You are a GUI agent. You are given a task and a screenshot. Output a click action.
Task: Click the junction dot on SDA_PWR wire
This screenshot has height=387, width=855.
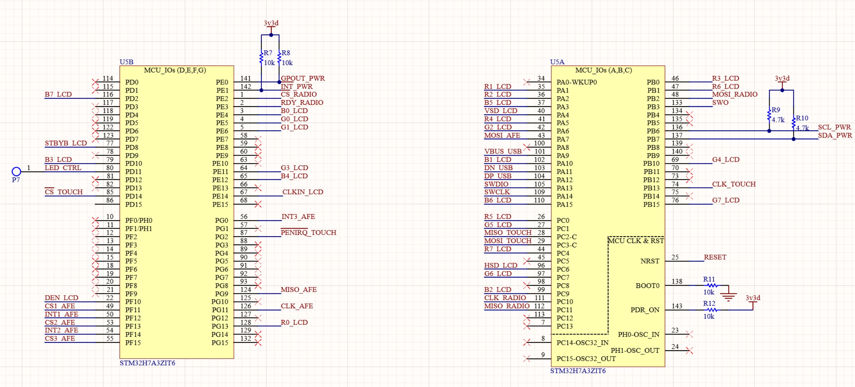[x=793, y=139]
